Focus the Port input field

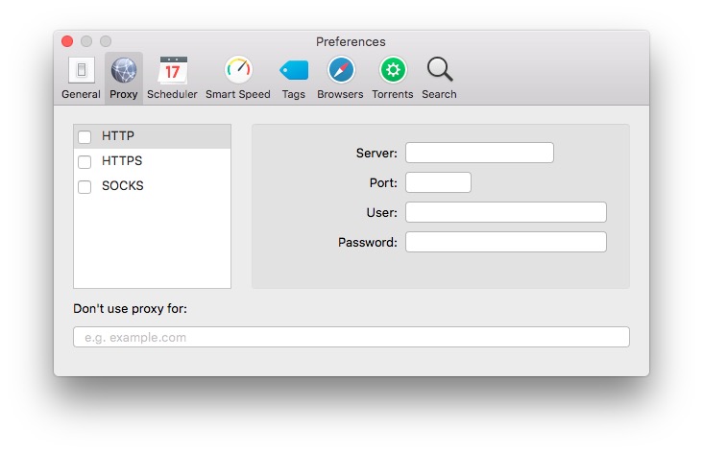[x=438, y=182]
